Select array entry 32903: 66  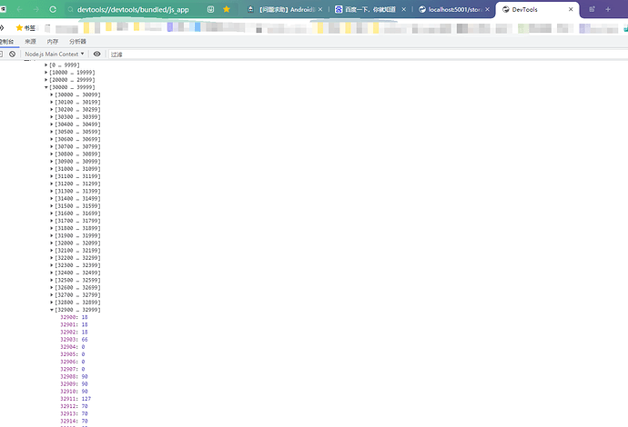coord(74,340)
